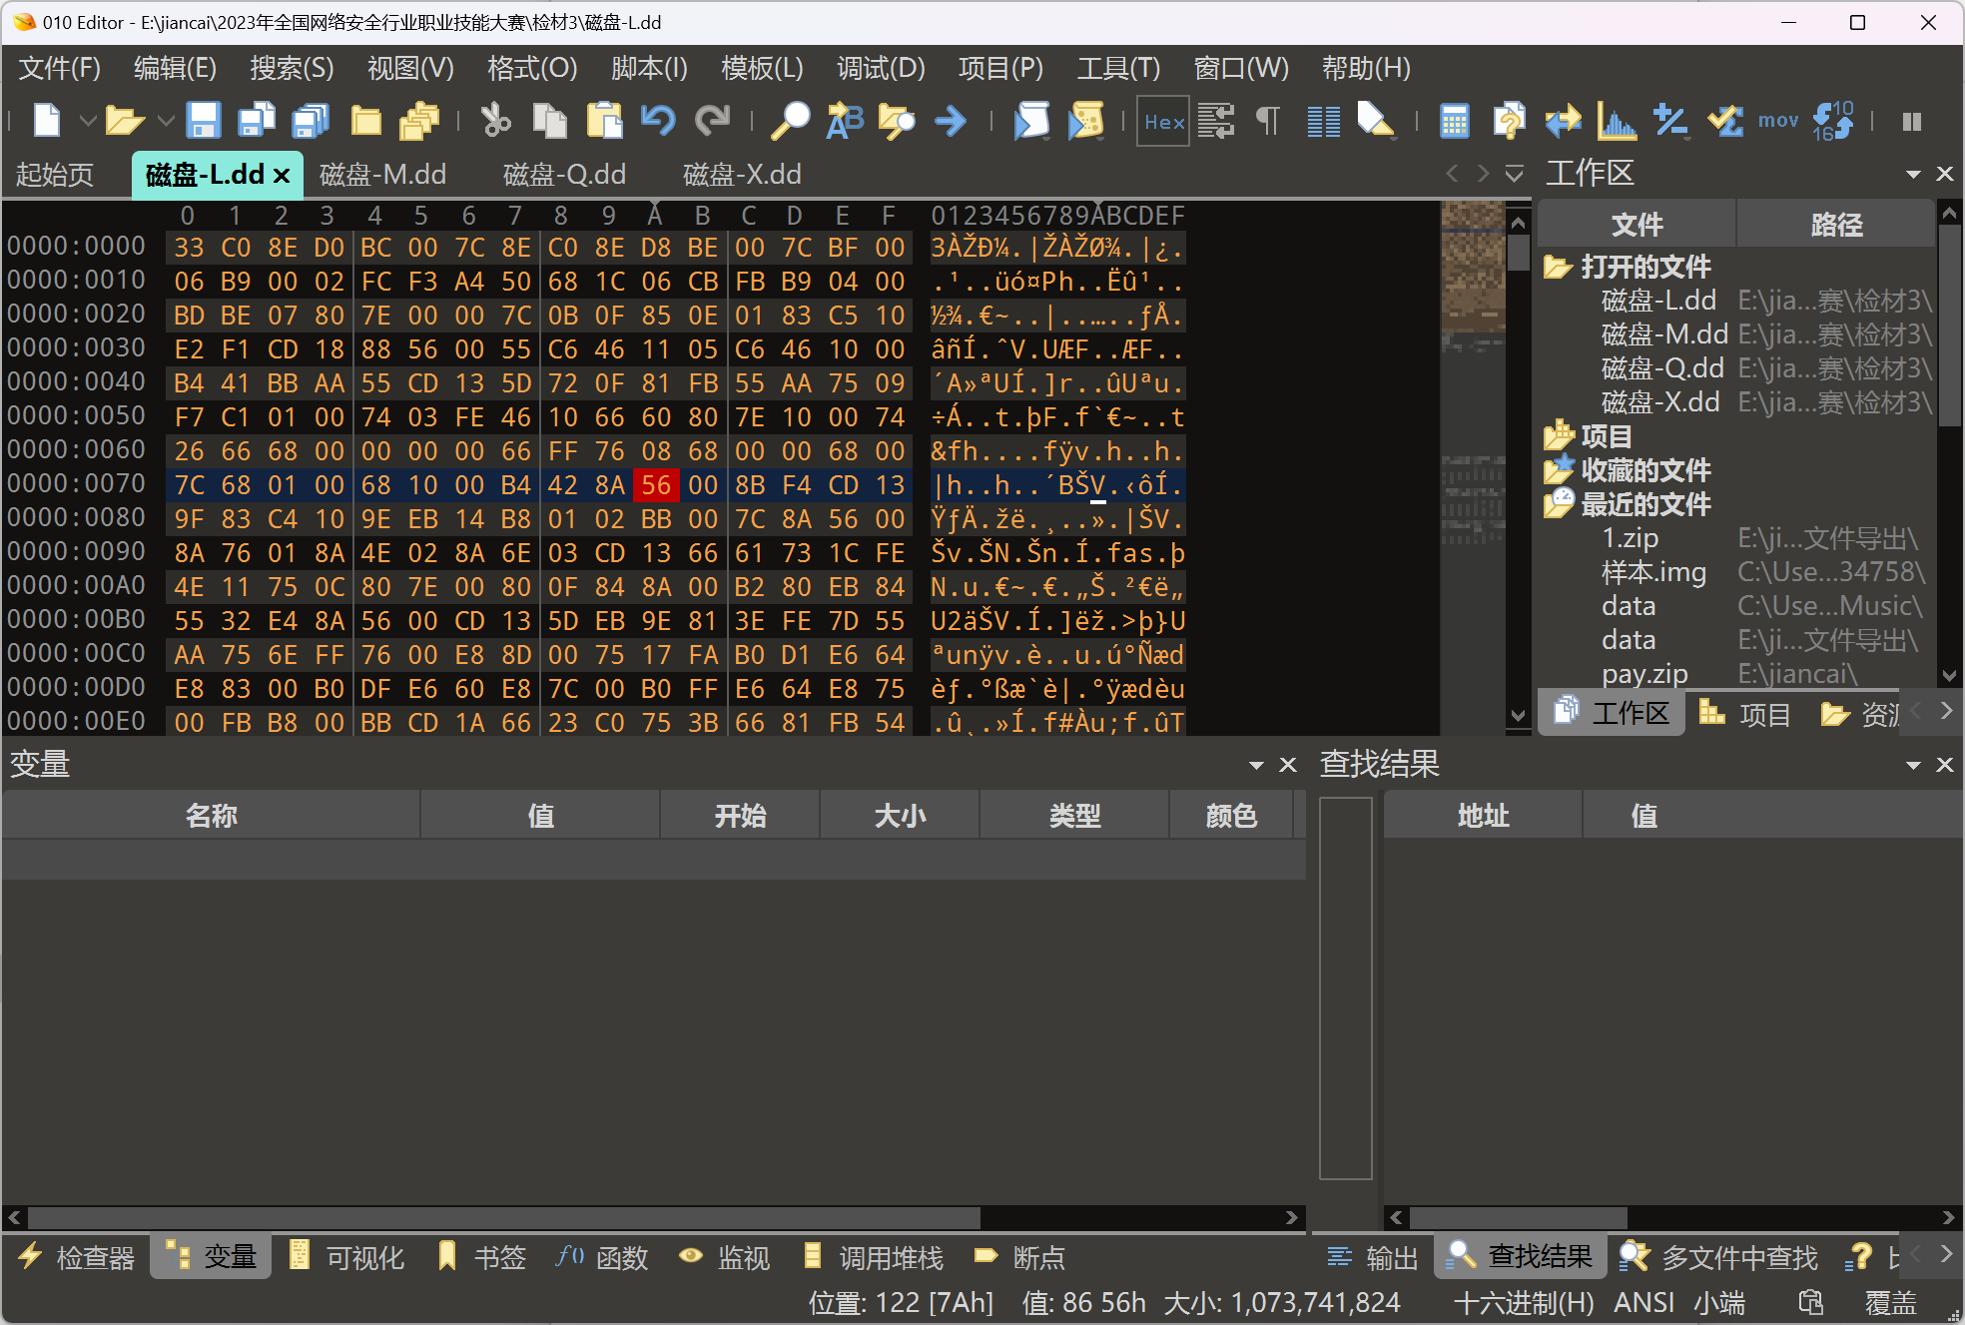Switch to the 检查器 bottom tab
This screenshot has width=1965, height=1325.
point(78,1257)
